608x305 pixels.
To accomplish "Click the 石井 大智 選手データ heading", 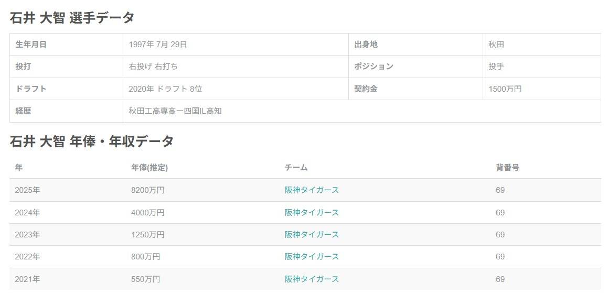I will point(72,18).
